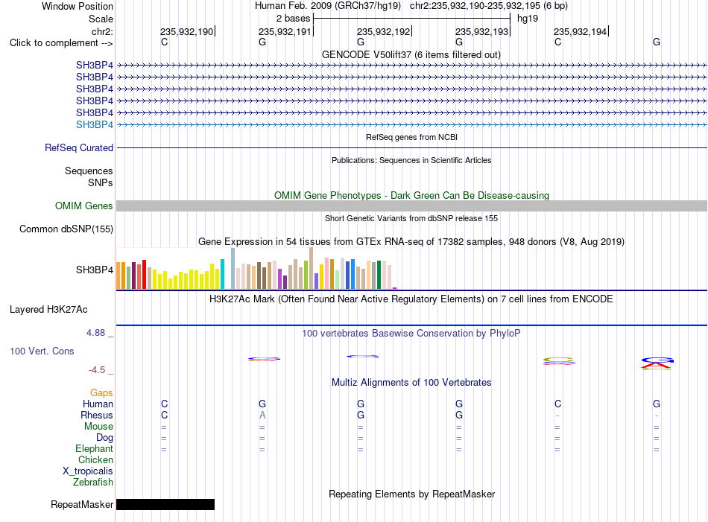Click 'RefSeq genes from NCBI' title

coord(411,137)
